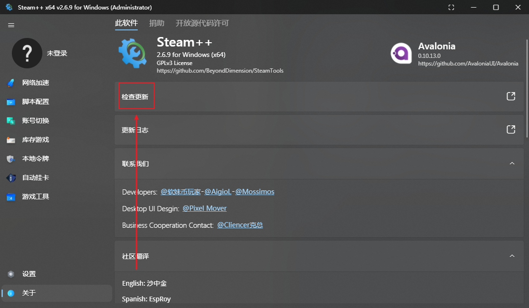Image resolution: width=529 pixels, height=308 pixels.
Task: Collapse the 社区翻译 section chevron
Action: pos(512,256)
